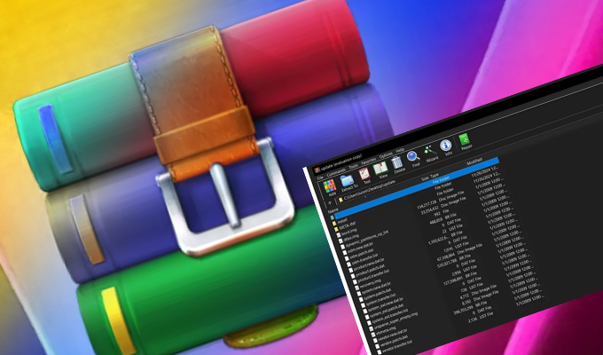Click the 33,554,432 size value
The height and width of the screenshot is (355, 603).
click(x=429, y=210)
